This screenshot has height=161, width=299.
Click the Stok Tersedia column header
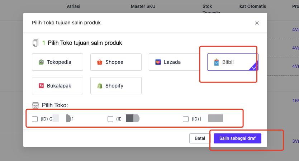(x=211, y=9)
